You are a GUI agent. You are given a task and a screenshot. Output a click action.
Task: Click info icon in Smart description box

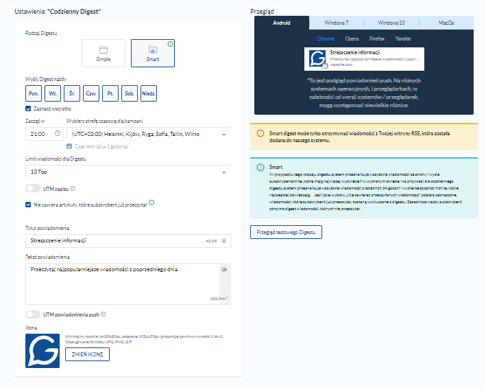[260, 168]
